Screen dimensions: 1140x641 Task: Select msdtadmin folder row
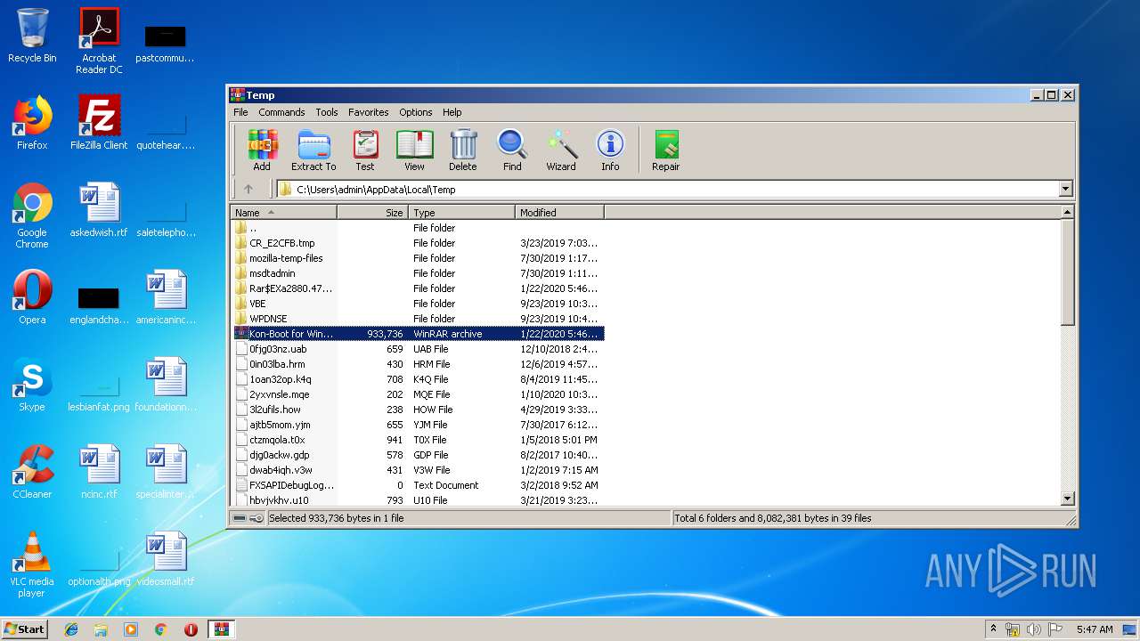(x=419, y=273)
